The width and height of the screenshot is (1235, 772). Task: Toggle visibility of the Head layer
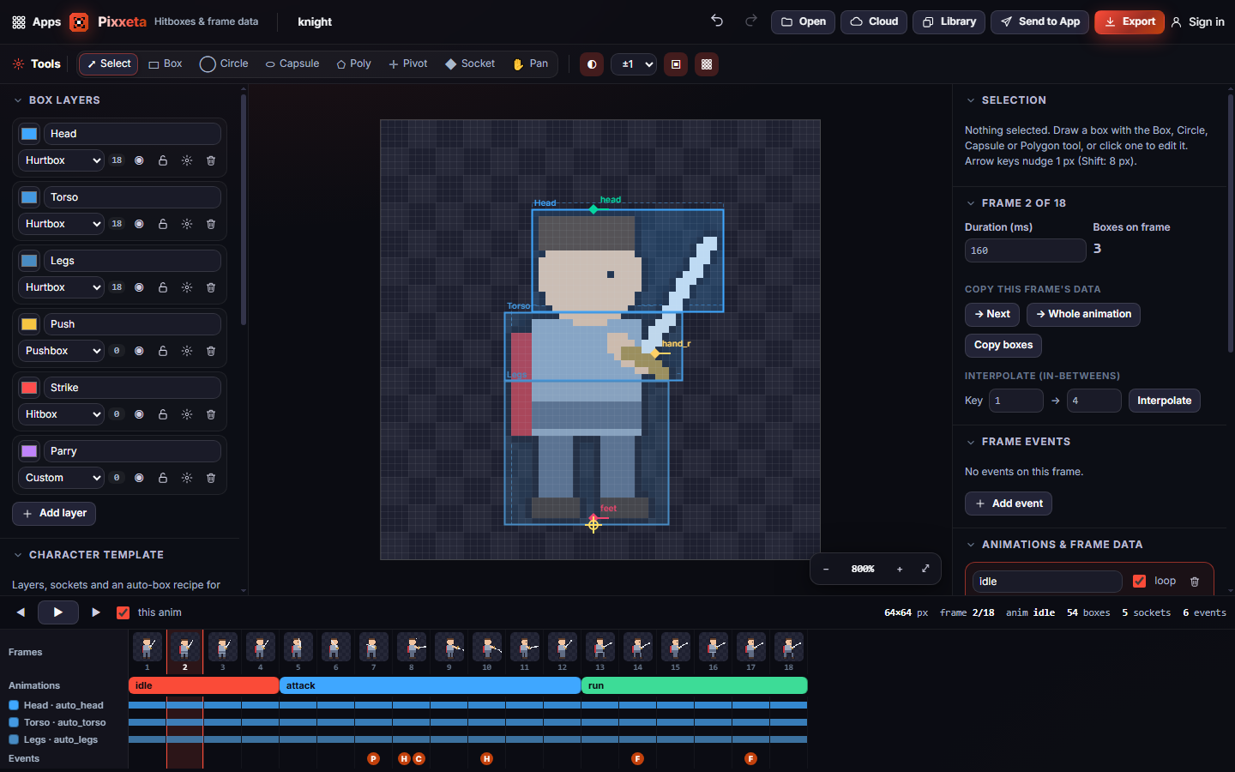click(139, 160)
